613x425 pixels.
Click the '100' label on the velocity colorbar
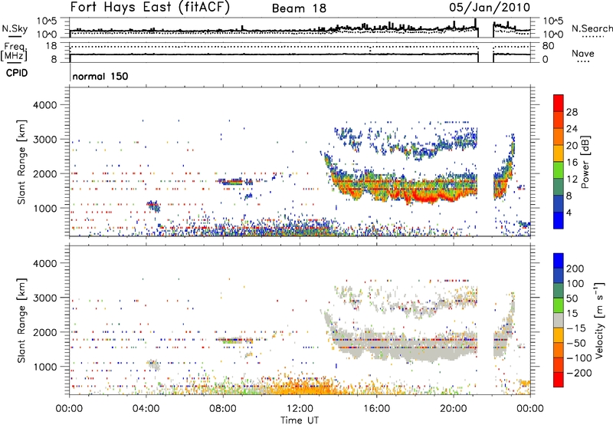point(575,284)
